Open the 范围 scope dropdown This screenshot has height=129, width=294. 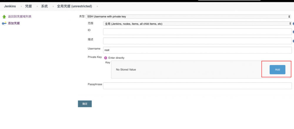[198, 24]
